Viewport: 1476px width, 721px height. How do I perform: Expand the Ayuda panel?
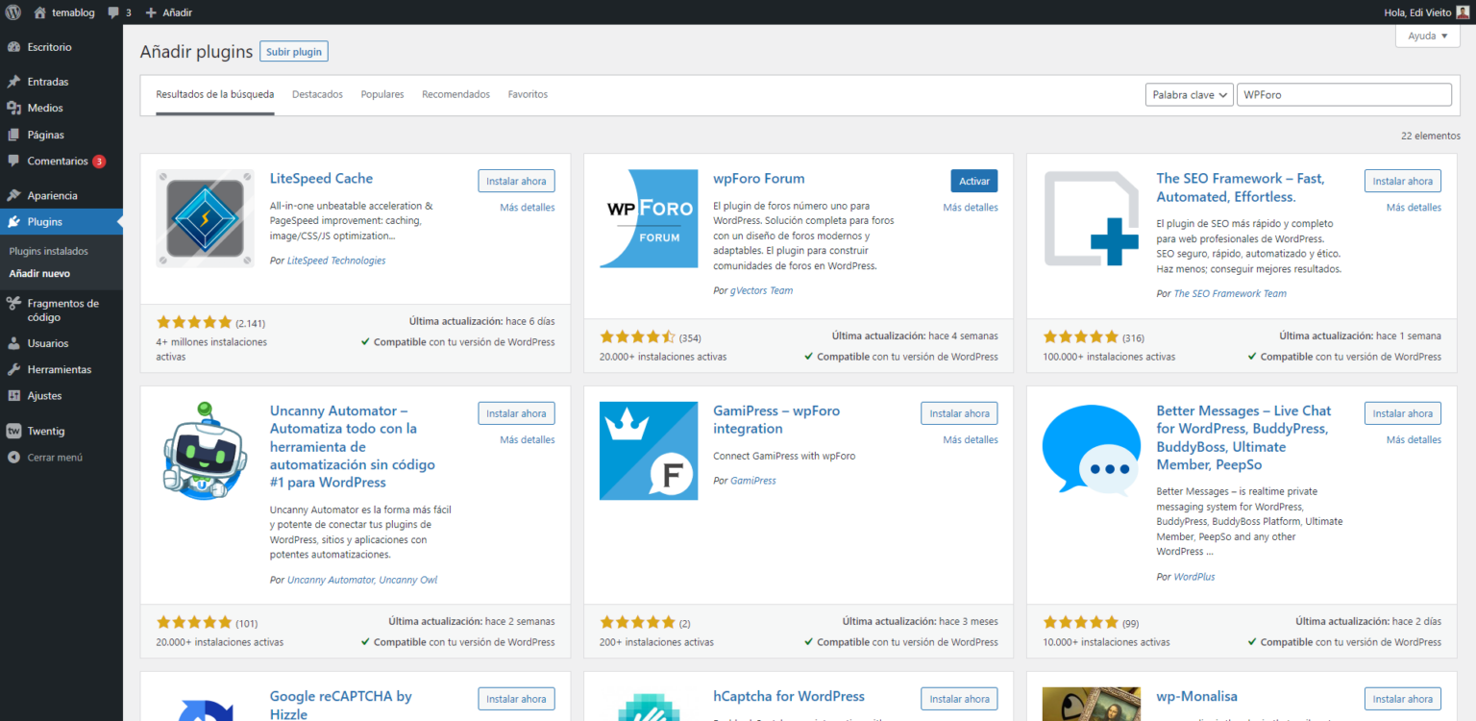coord(1426,35)
